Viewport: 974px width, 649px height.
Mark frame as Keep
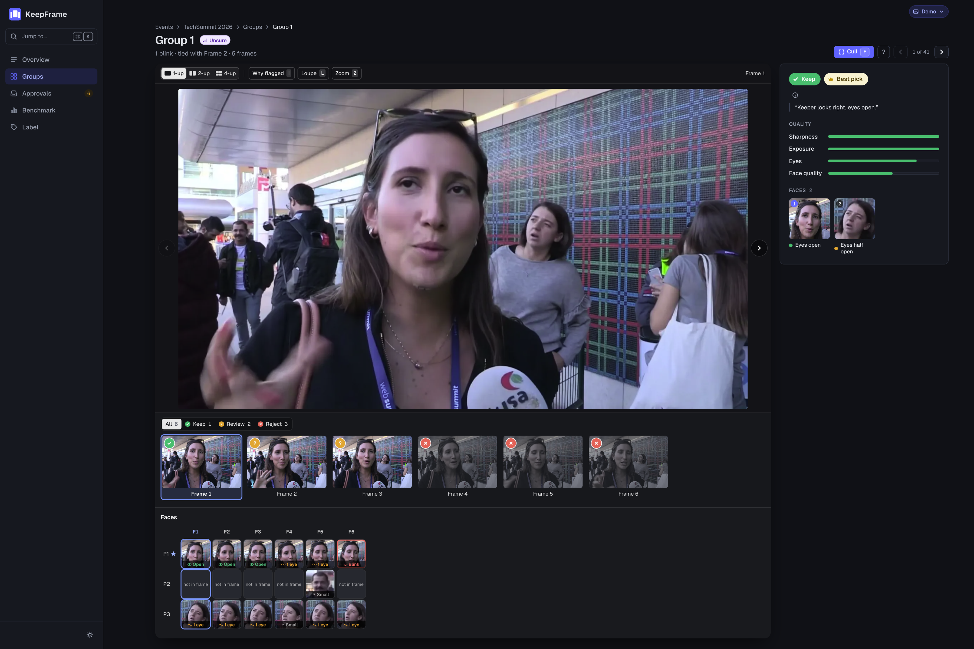[x=804, y=79]
